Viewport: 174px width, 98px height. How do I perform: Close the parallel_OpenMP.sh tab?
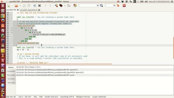(39, 10)
